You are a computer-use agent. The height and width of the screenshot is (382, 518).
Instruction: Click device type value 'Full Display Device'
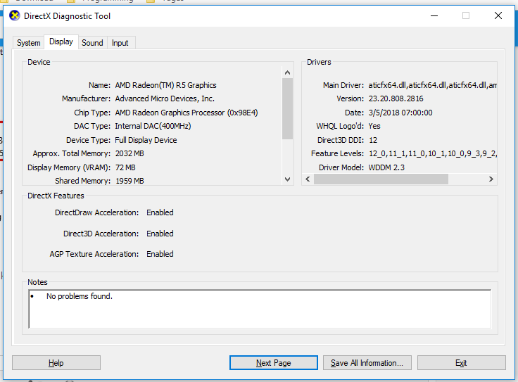pos(146,140)
